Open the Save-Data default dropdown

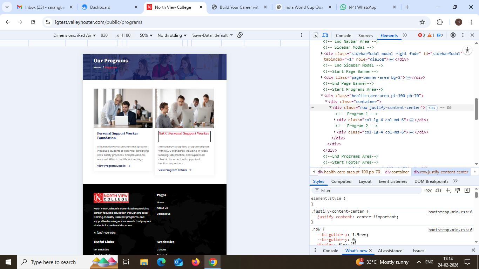click(x=212, y=35)
